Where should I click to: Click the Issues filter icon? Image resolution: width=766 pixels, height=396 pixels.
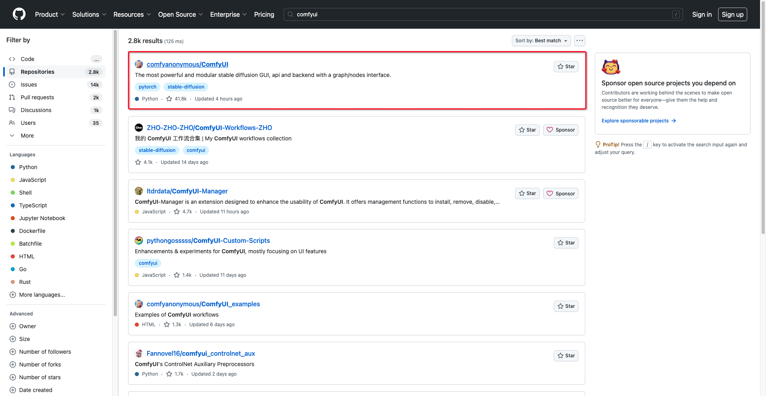(12, 85)
